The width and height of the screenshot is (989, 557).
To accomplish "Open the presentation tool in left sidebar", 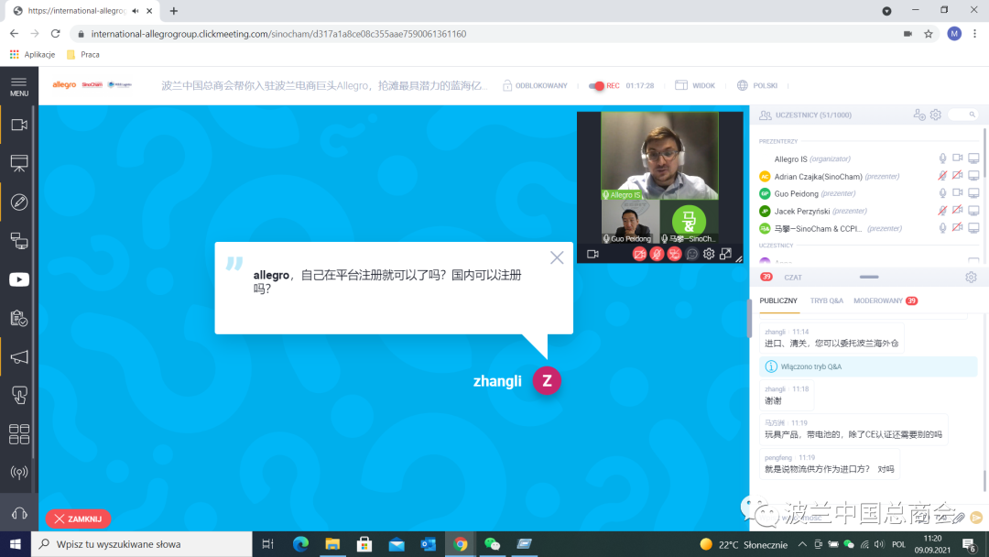I will [18, 163].
